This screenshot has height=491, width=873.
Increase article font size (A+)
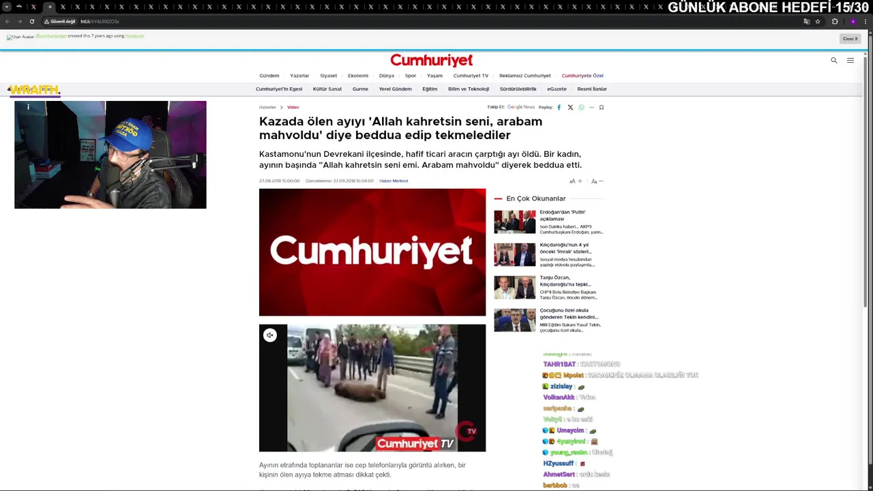(x=576, y=181)
